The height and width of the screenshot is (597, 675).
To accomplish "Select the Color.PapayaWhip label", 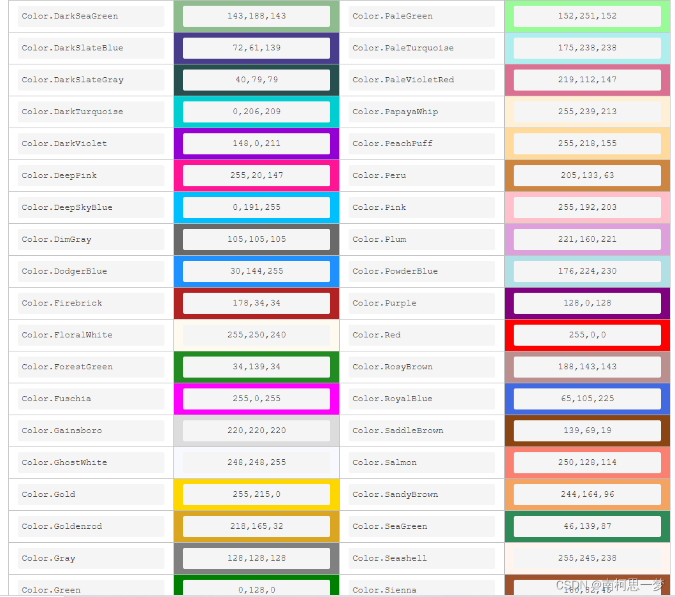I will click(422, 112).
